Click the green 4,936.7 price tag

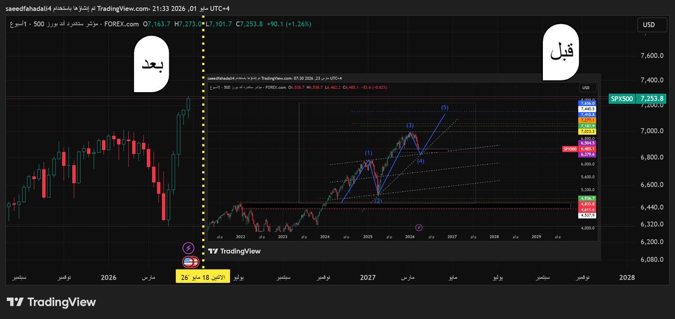coord(587,199)
